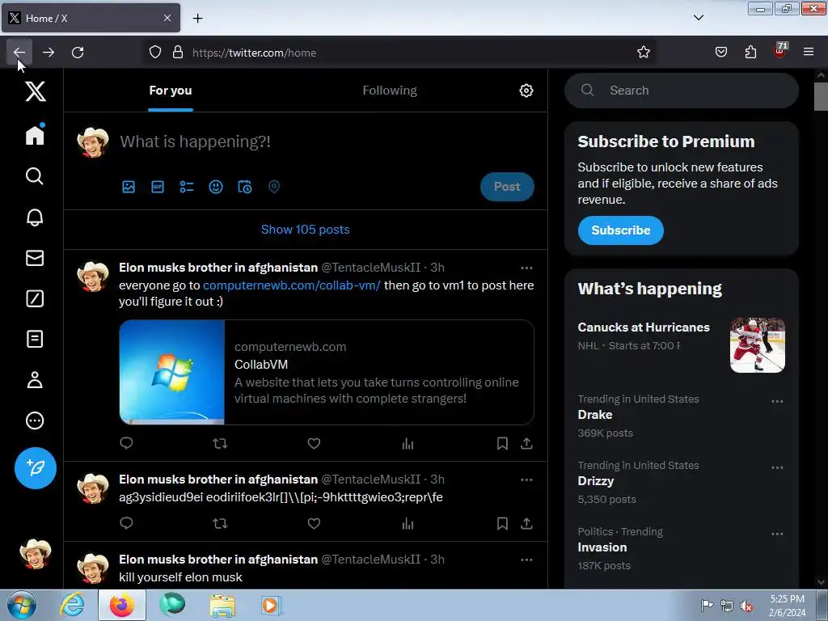828x621 pixels.
Task: Repost the CollabVM link post
Action: [x=220, y=444]
